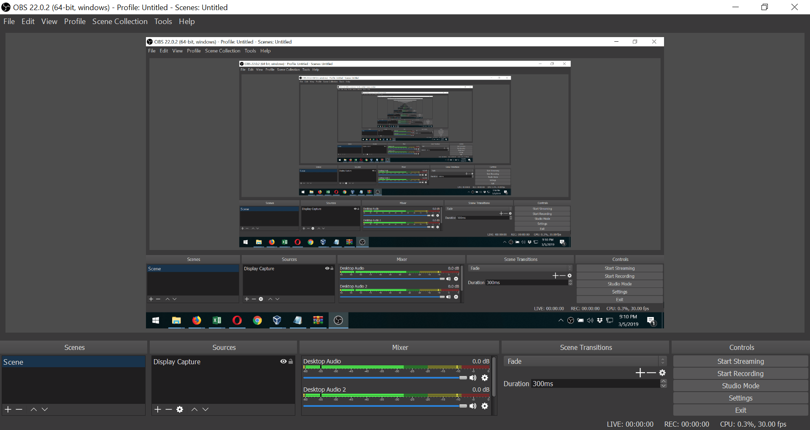Viewport: 810px width, 430px height.
Task: Lock the Display Capture source
Action: coord(291,362)
